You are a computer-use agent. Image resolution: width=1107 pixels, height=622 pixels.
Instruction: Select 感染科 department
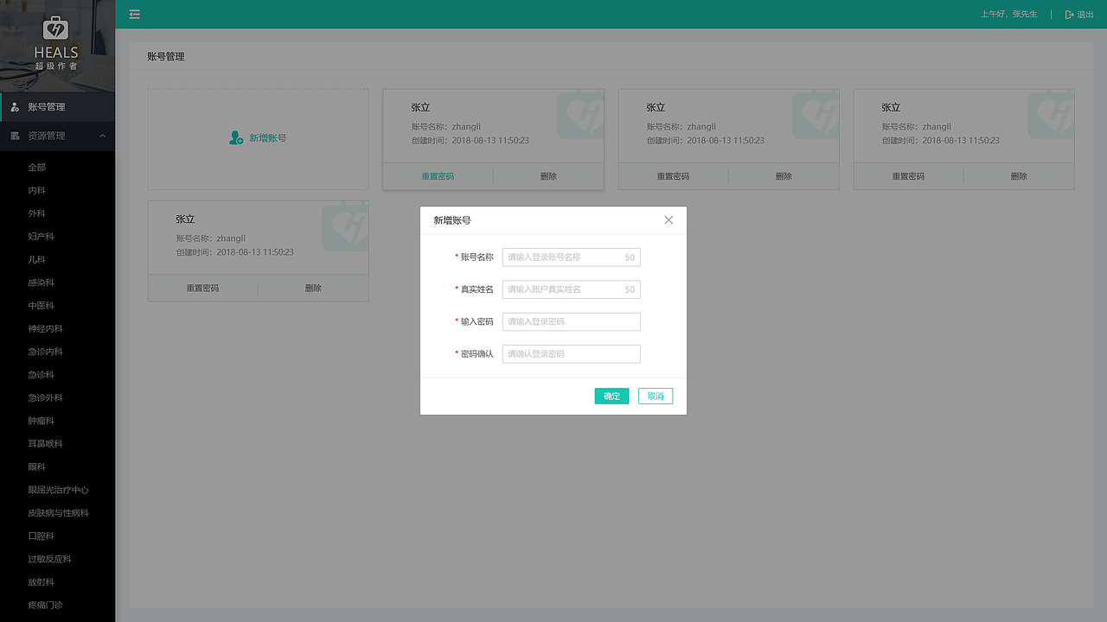42,282
